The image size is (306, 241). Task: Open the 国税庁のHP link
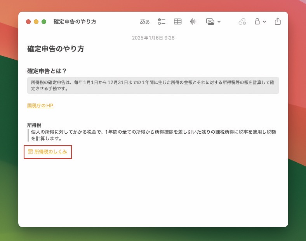pos(40,105)
